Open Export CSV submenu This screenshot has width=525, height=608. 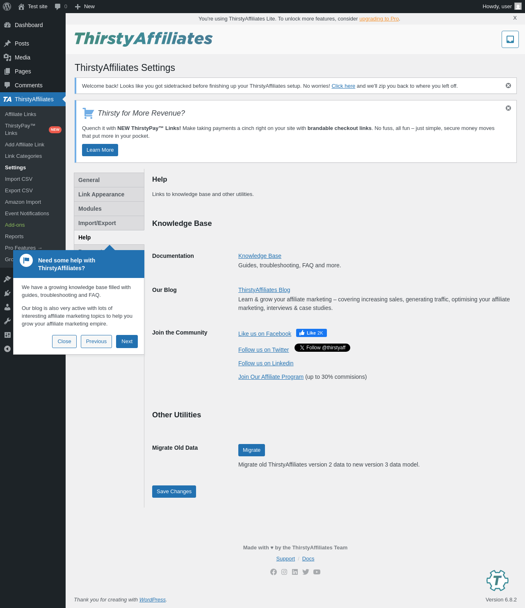(x=33, y=191)
